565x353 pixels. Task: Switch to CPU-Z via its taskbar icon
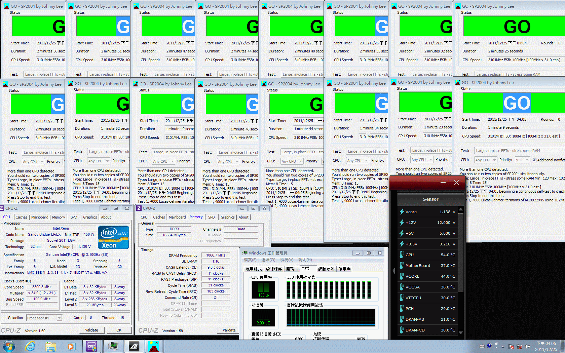tap(92, 346)
